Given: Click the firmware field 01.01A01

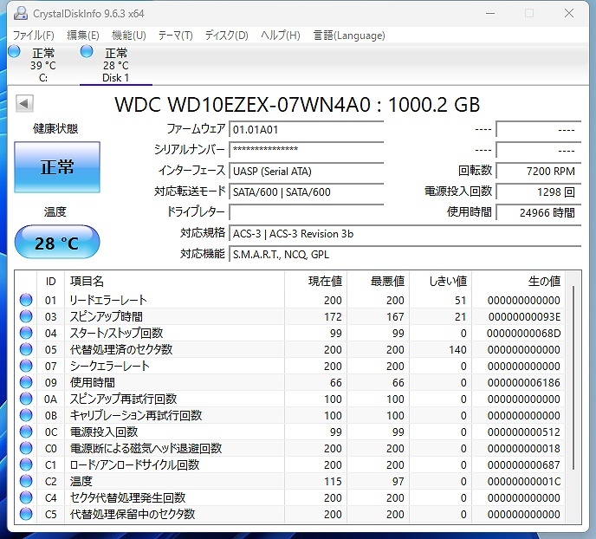Looking at the screenshot, I should (307, 130).
